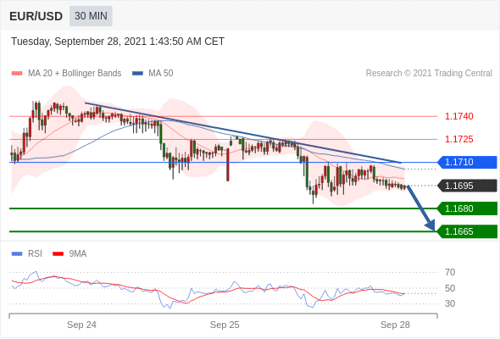The height and width of the screenshot is (339, 500).
Task: Click the red 9MA legend swatch
Action: pyautogui.click(x=58, y=254)
